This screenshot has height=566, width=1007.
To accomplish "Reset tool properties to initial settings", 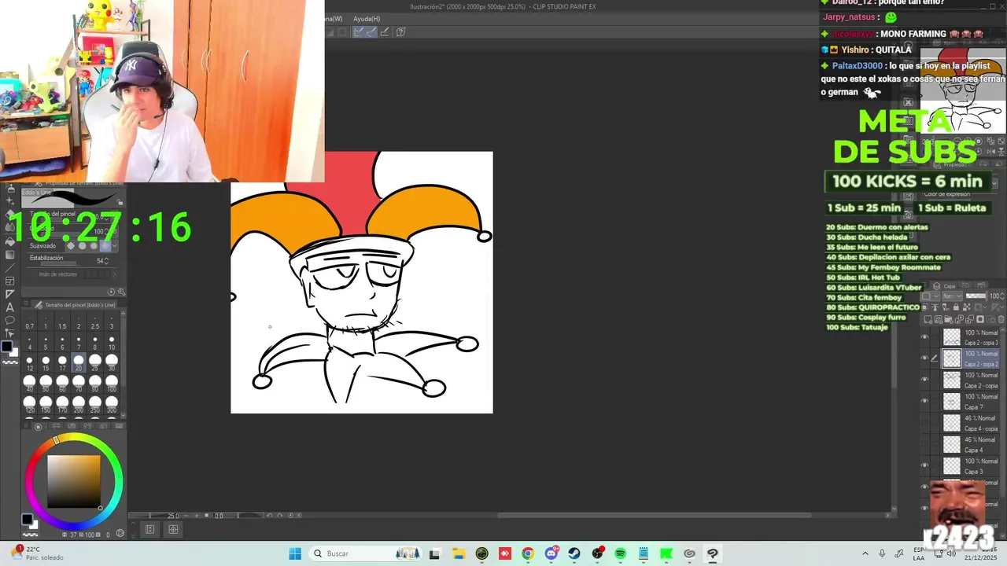I will click(x=111, y=292).
